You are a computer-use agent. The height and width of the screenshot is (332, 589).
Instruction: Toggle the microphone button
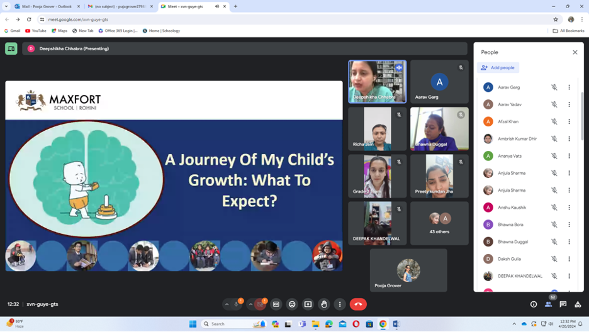237,304
